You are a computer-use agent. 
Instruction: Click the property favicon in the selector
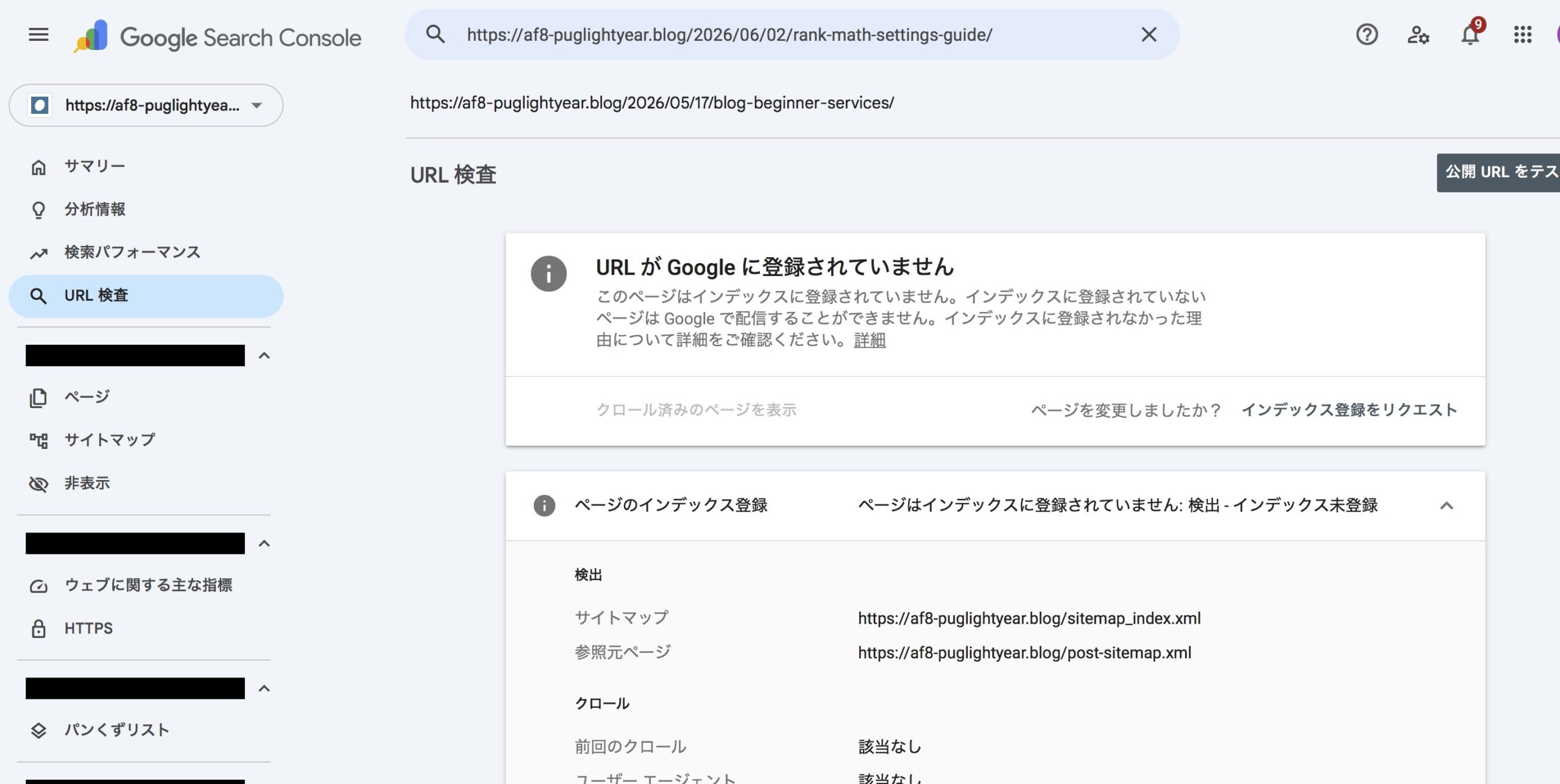40,105
